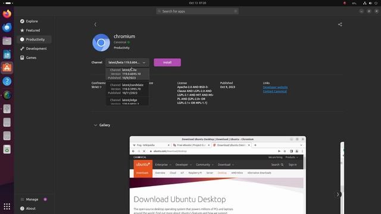381x214 pixels.
Task: Select the latest/beta channel option
Action: coord(127,74)
